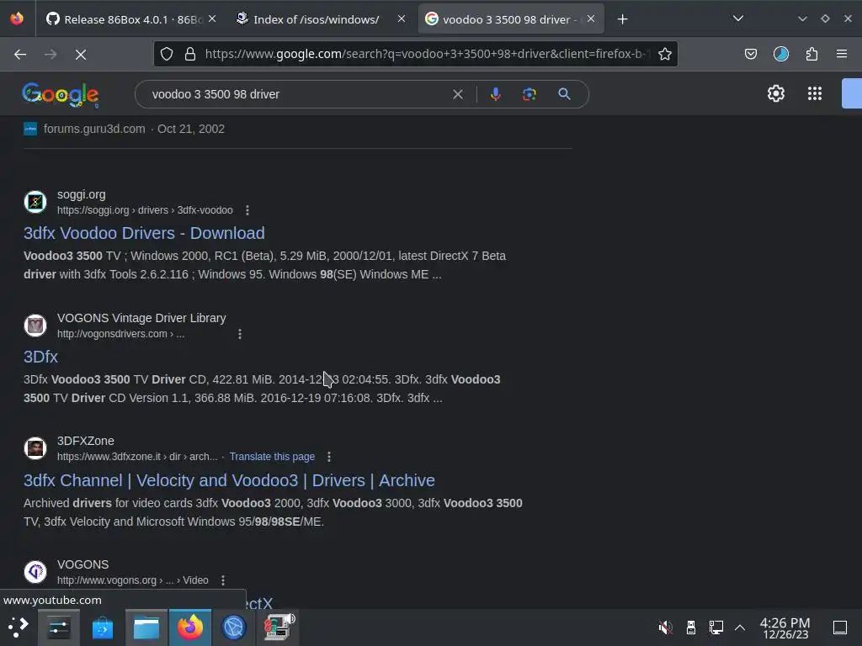The width and height of the screenshot is (862, 646).
Task: Go back using the browser back arrow
Action: click(x=20, y=55)
